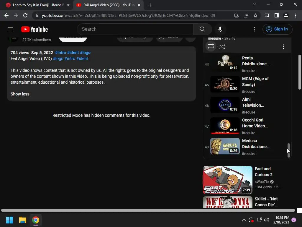Image resolution: width=302 pixels, height=227 pixels.
Task: Go forward in browser history
Action: [16, 15]
